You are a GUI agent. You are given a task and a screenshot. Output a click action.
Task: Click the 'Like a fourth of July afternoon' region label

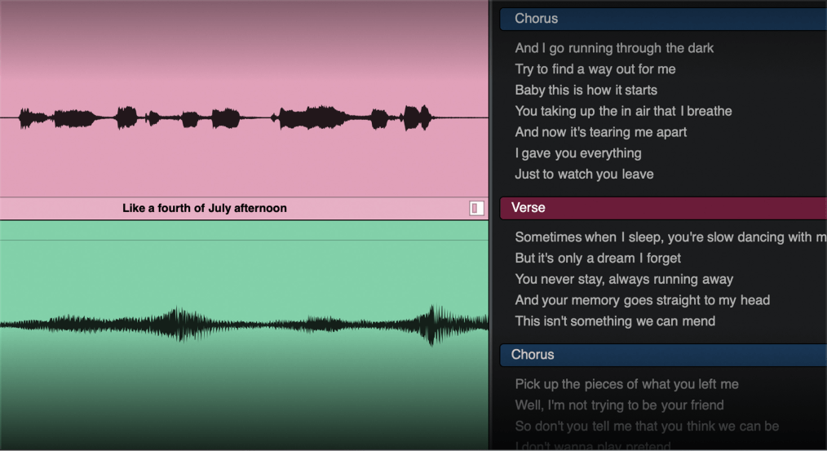pos(205,208)
